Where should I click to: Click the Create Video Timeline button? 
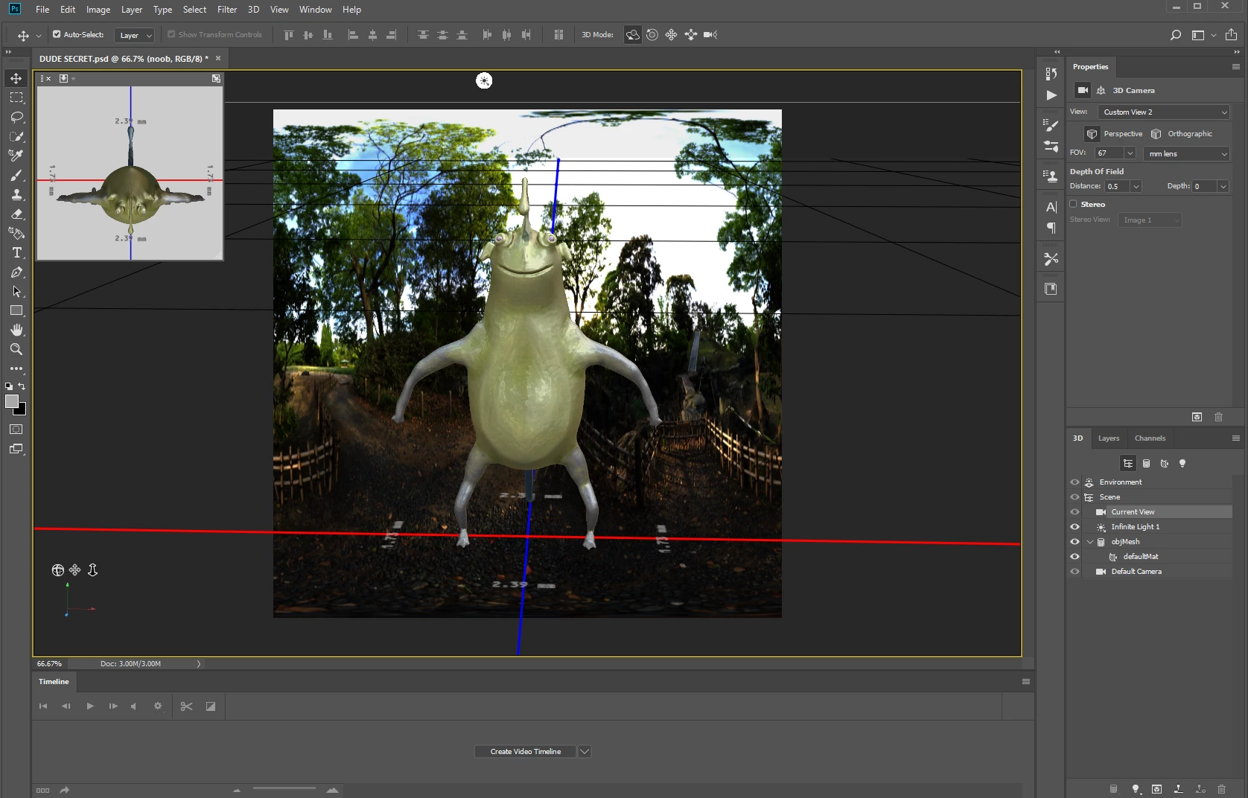[526, 752]
